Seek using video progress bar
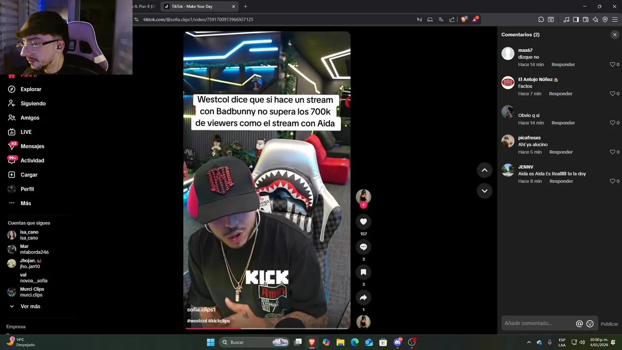The width and height of the screenshot is (622, 350). [x=267, y=329]
